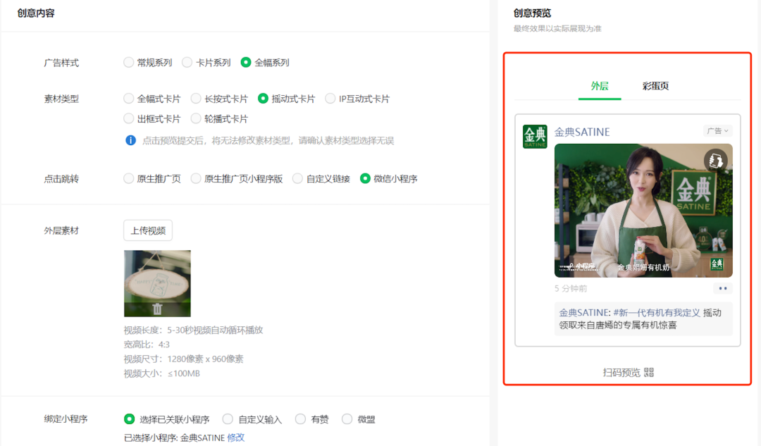This screenshot has width=761, height=446.
Task: Delete the uploaded video via trash icon
Action: coord(157,309)
